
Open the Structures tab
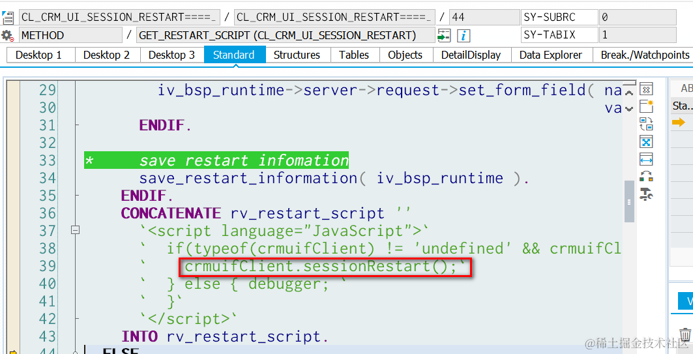click(x=297, y=55)
